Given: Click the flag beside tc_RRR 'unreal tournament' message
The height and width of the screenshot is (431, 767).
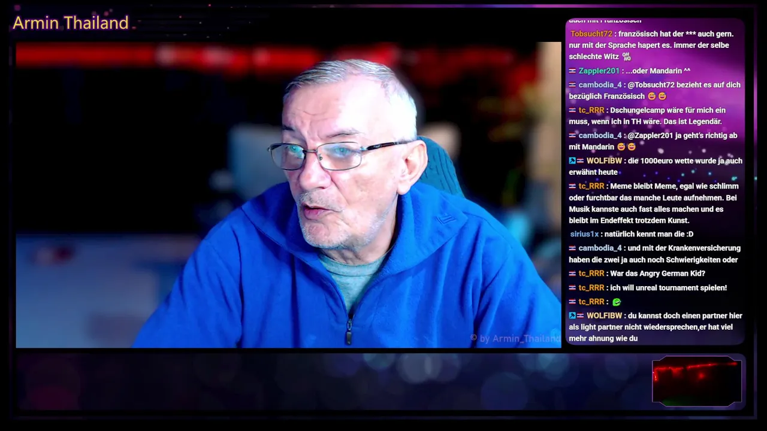Looking at the screenshot, I should [x=572, y=289].
